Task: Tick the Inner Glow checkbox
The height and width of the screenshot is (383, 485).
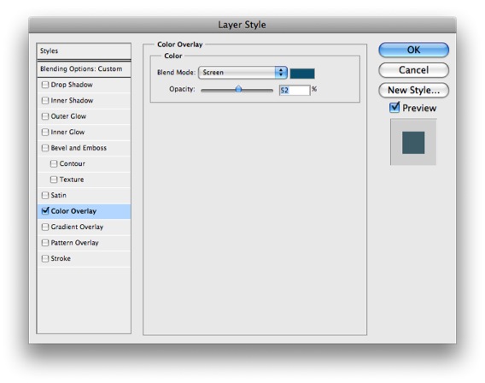Action: [x=45, y=132]
